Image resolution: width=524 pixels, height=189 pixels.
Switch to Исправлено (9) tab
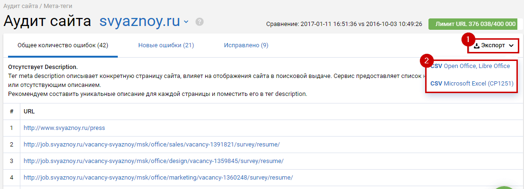click(x=246, y=45)
